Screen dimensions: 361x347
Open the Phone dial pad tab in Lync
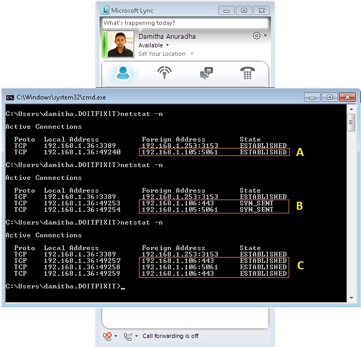tap(248, 73)
